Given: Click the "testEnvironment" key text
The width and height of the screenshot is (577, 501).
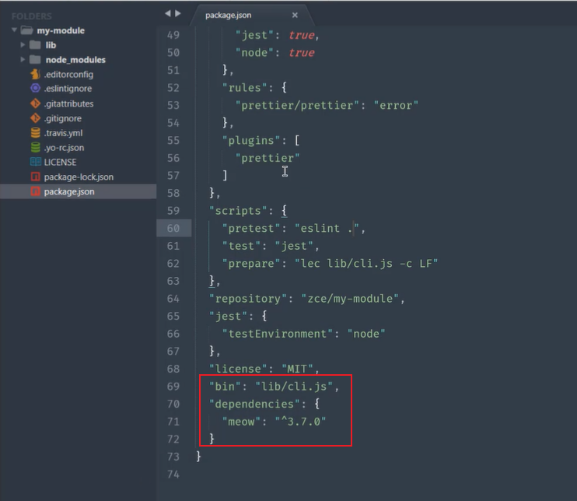Looking at the screenshot, I should point(278,334).
